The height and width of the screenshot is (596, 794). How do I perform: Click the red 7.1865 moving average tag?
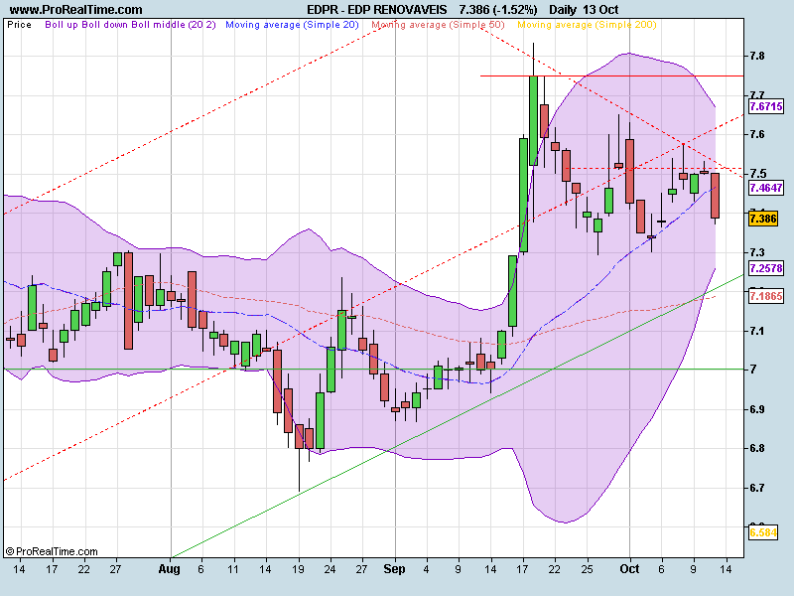click(x=766, y=296)
